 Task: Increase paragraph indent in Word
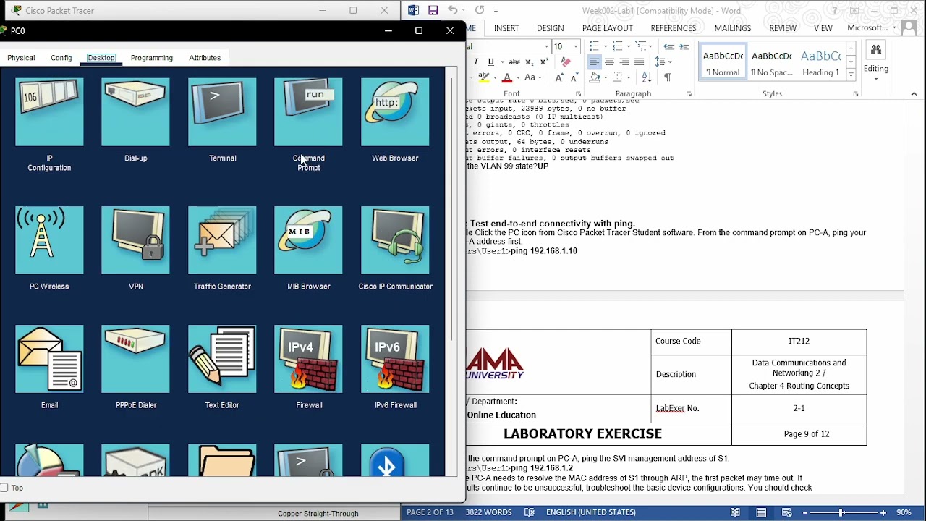(x=684, y=46)
